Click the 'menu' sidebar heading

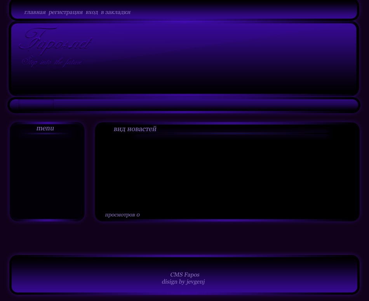[45, 128]
